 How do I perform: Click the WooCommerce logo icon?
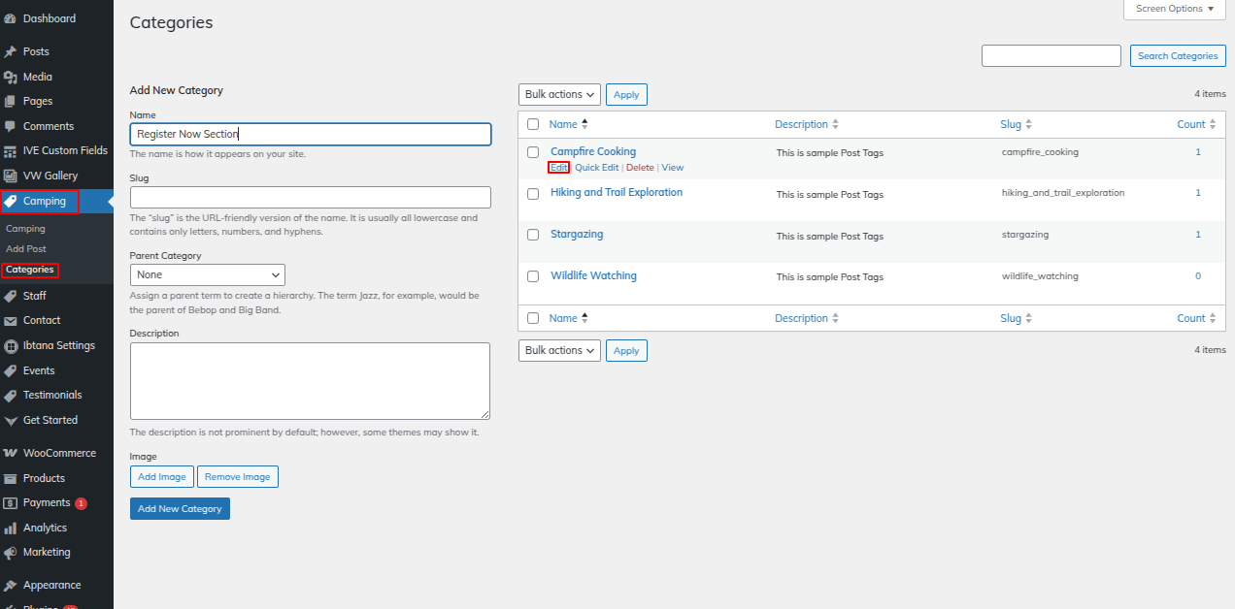[x=11, y=454]
